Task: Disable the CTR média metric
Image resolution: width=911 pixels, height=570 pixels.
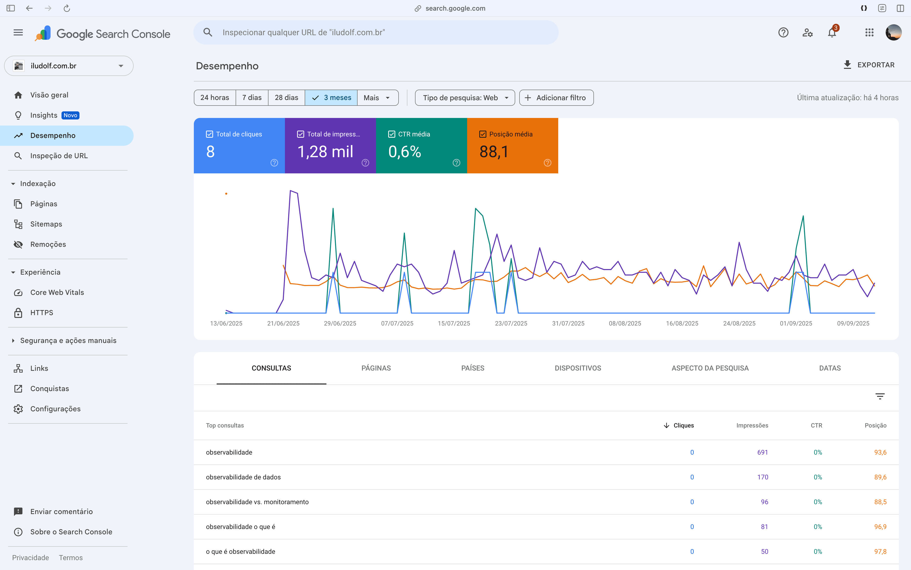Action: click(x=391, y=134)
